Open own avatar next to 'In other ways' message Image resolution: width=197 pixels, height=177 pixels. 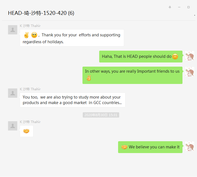(x=189, y=72)
